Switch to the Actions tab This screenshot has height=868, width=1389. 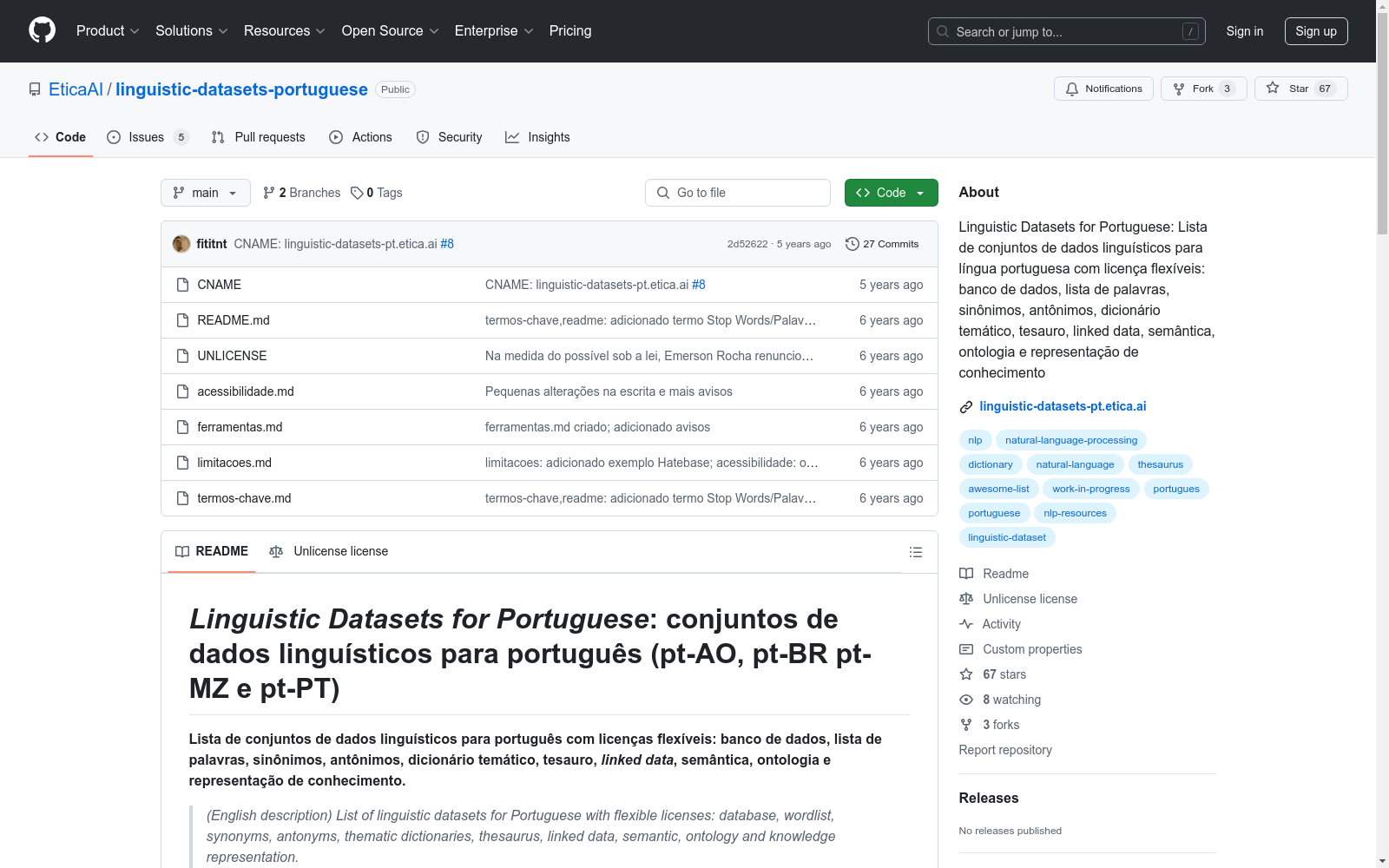(x=361, y=137)
